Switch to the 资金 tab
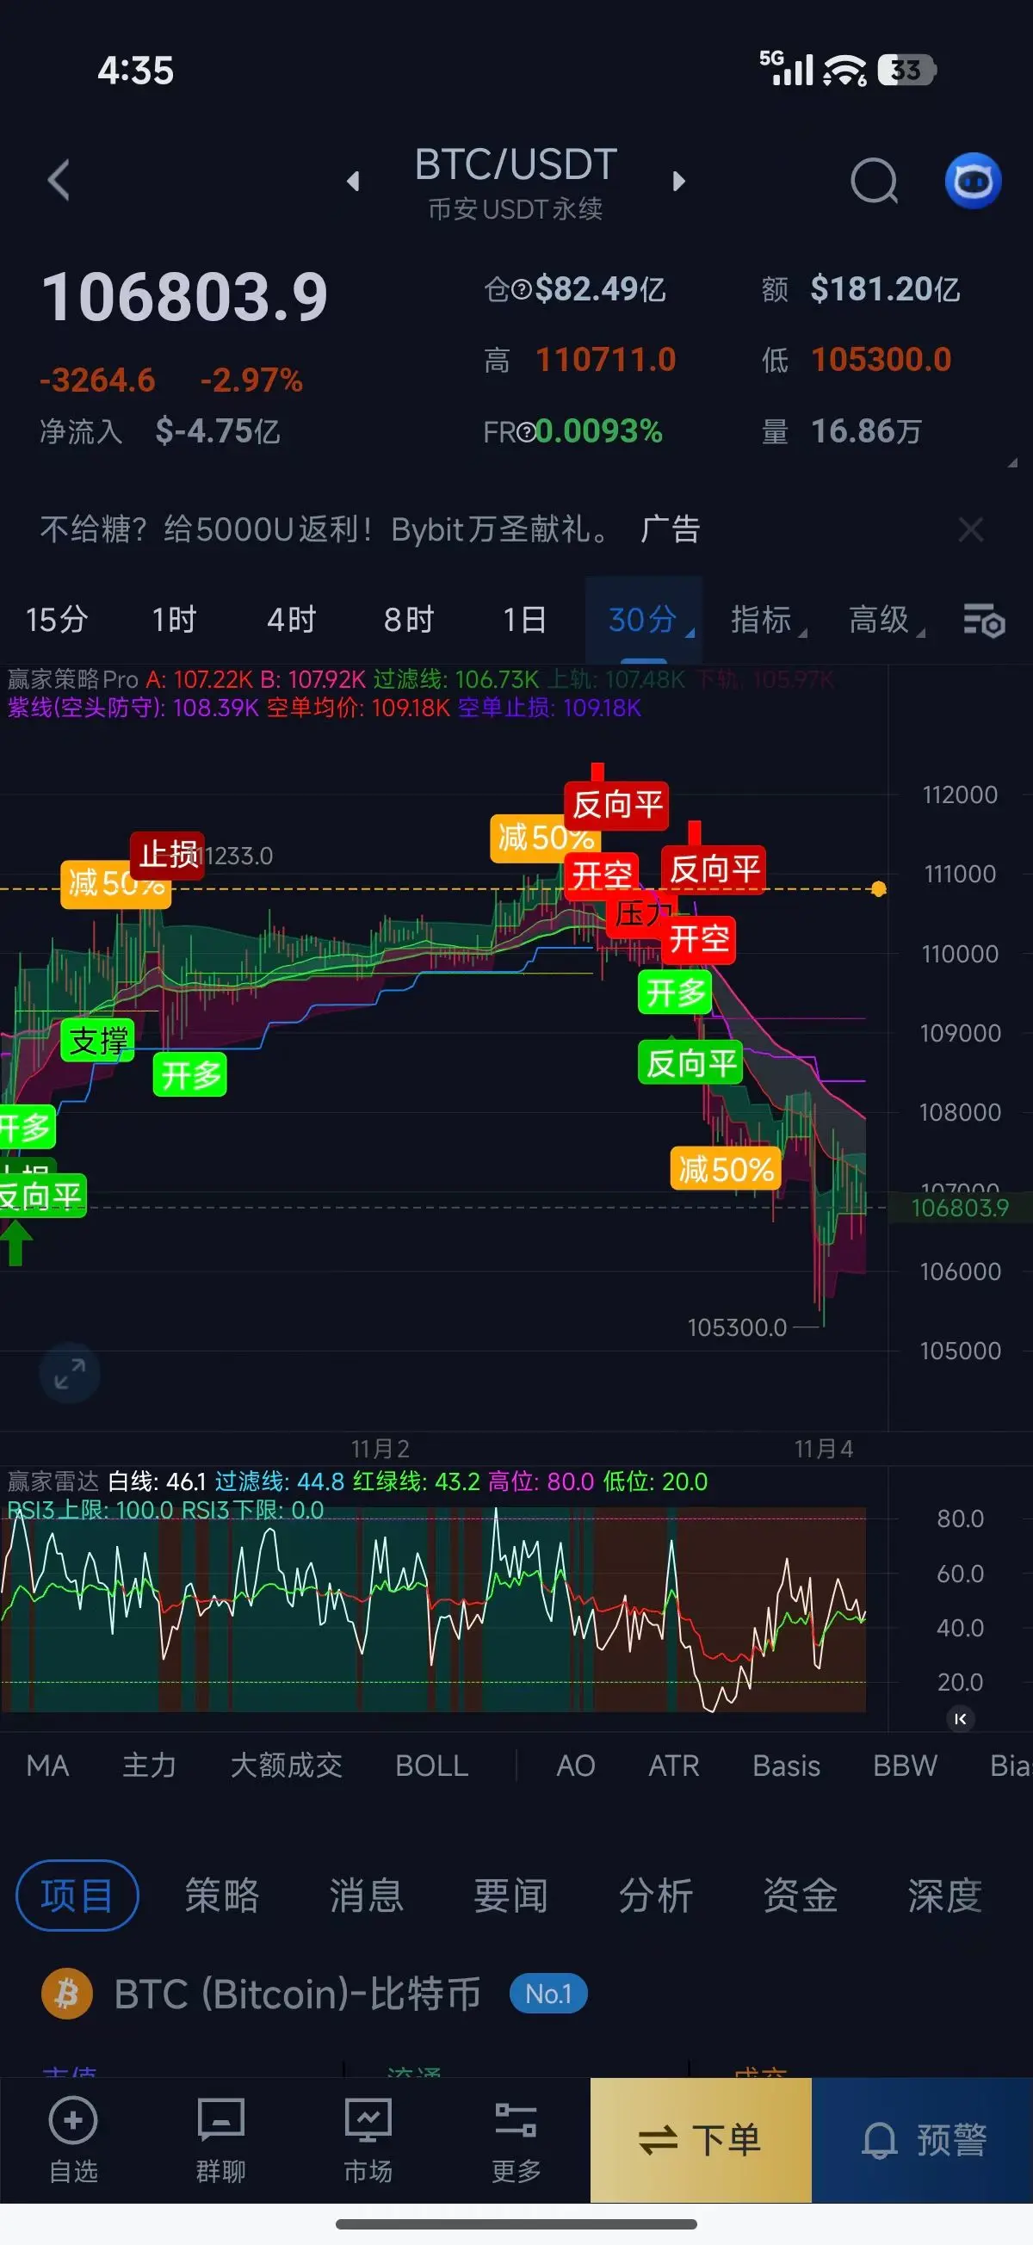The height and width of the screenshot is (2245, 1033). pos(801,1896)
